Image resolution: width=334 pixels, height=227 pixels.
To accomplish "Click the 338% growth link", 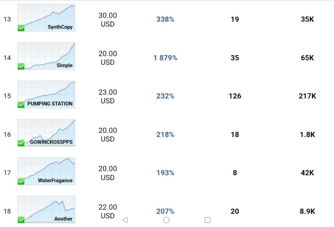I will click(165, 19).
